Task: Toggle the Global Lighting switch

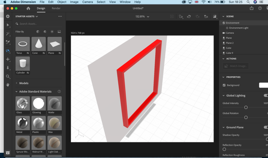Action: [266, 96]
